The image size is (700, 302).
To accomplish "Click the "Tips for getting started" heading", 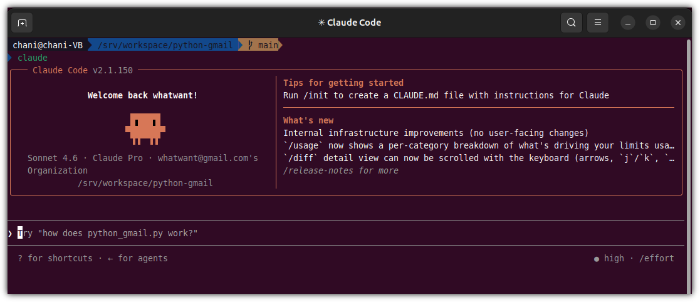I will 343,83.
